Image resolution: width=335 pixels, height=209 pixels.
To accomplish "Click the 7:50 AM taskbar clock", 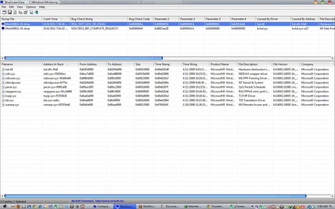I will click(322, 206).
